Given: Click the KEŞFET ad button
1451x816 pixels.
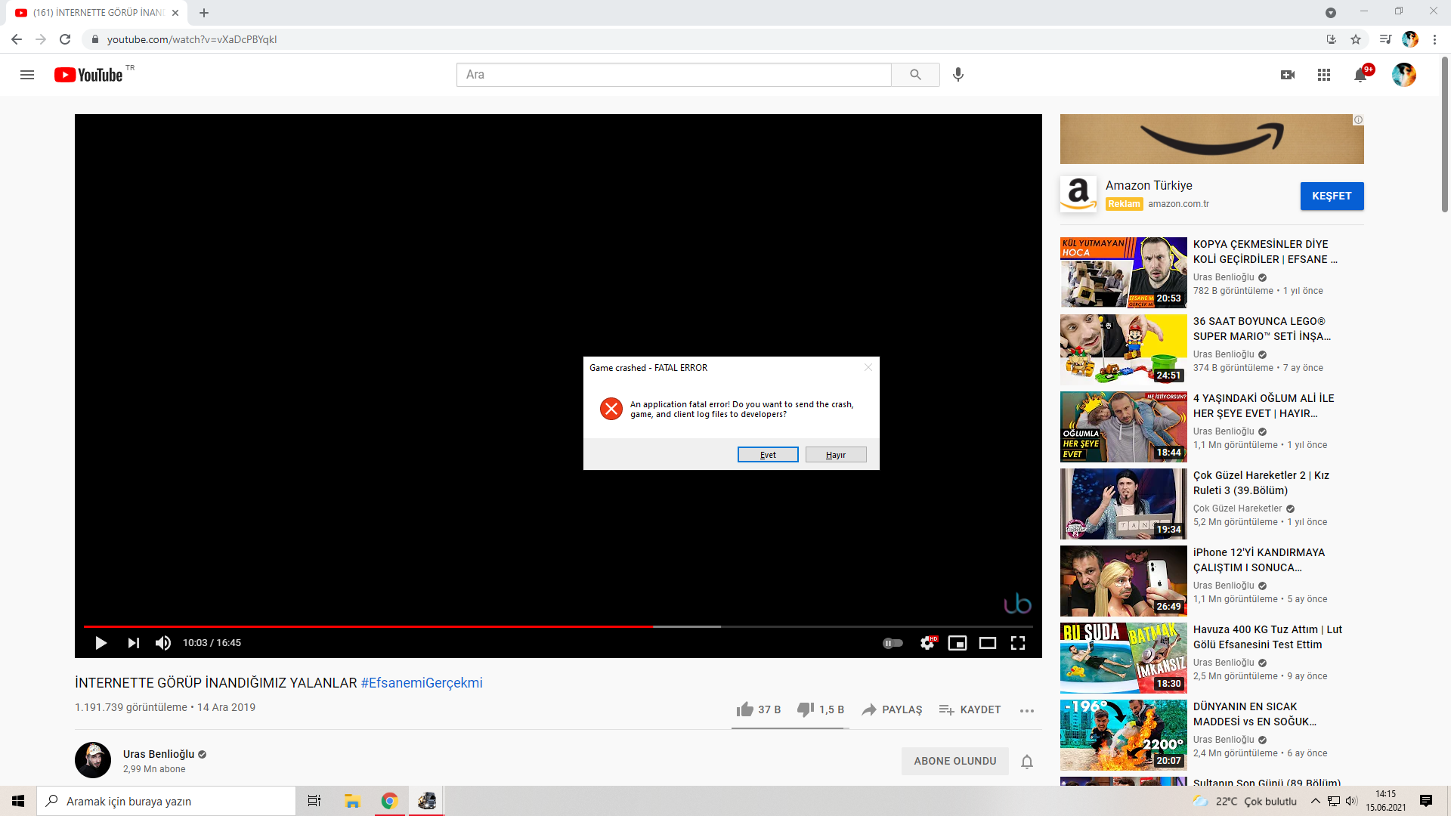Looking at the screenshot, I should pos(1332,196).
